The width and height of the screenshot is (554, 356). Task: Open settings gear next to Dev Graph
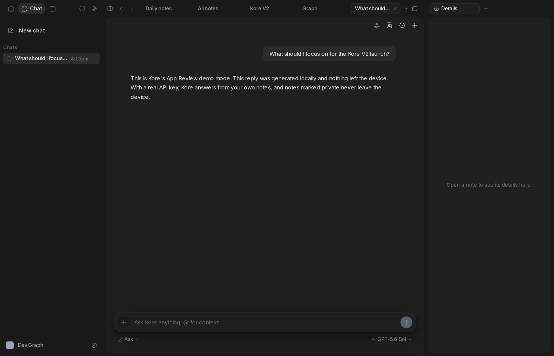94,345
